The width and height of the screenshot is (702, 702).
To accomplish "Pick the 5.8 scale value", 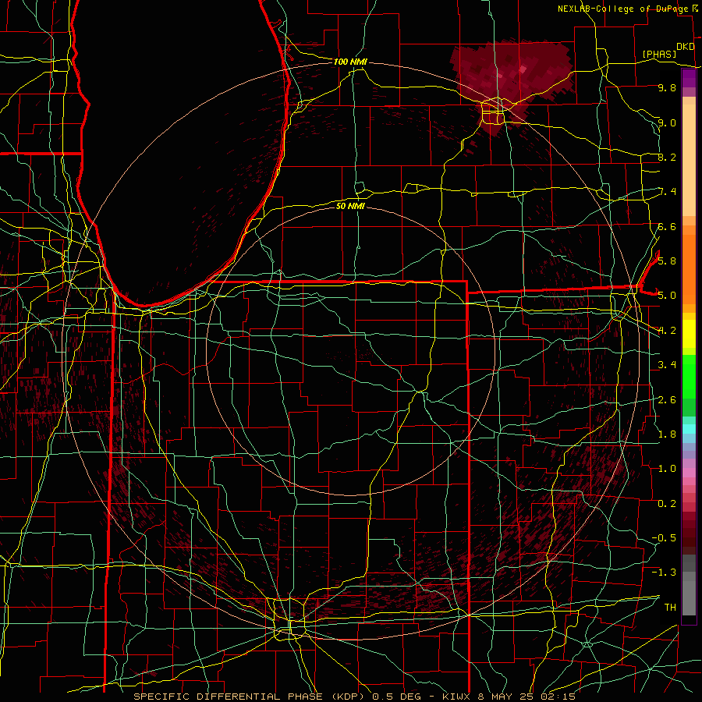I will tap(667, 261).
